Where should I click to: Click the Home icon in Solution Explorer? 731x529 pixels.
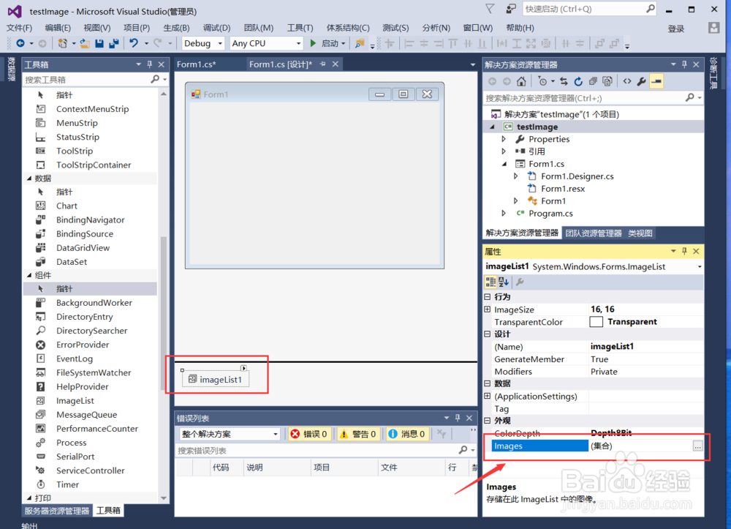click(x=521, y=82)
